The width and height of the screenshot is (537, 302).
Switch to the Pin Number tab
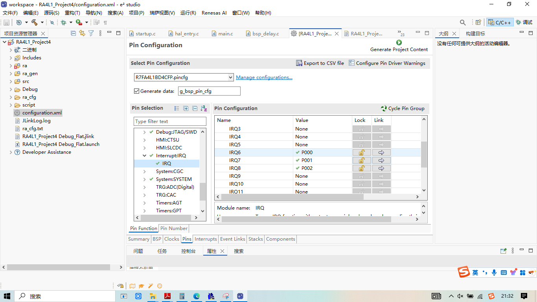tap(174, 228)
